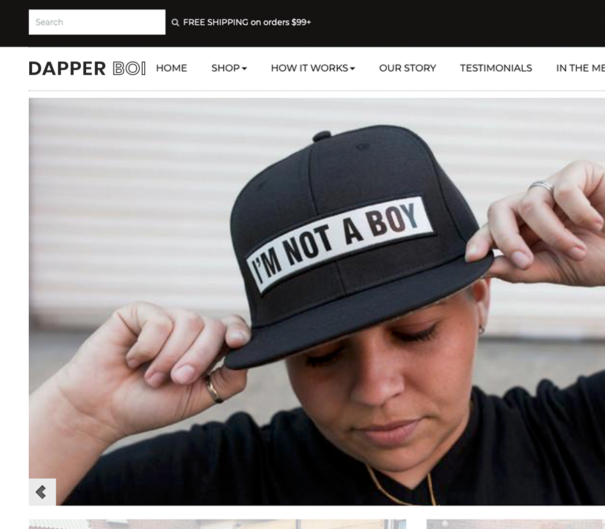
Task: Open the bottom-left product thumbnail
Action: point(217,524)
